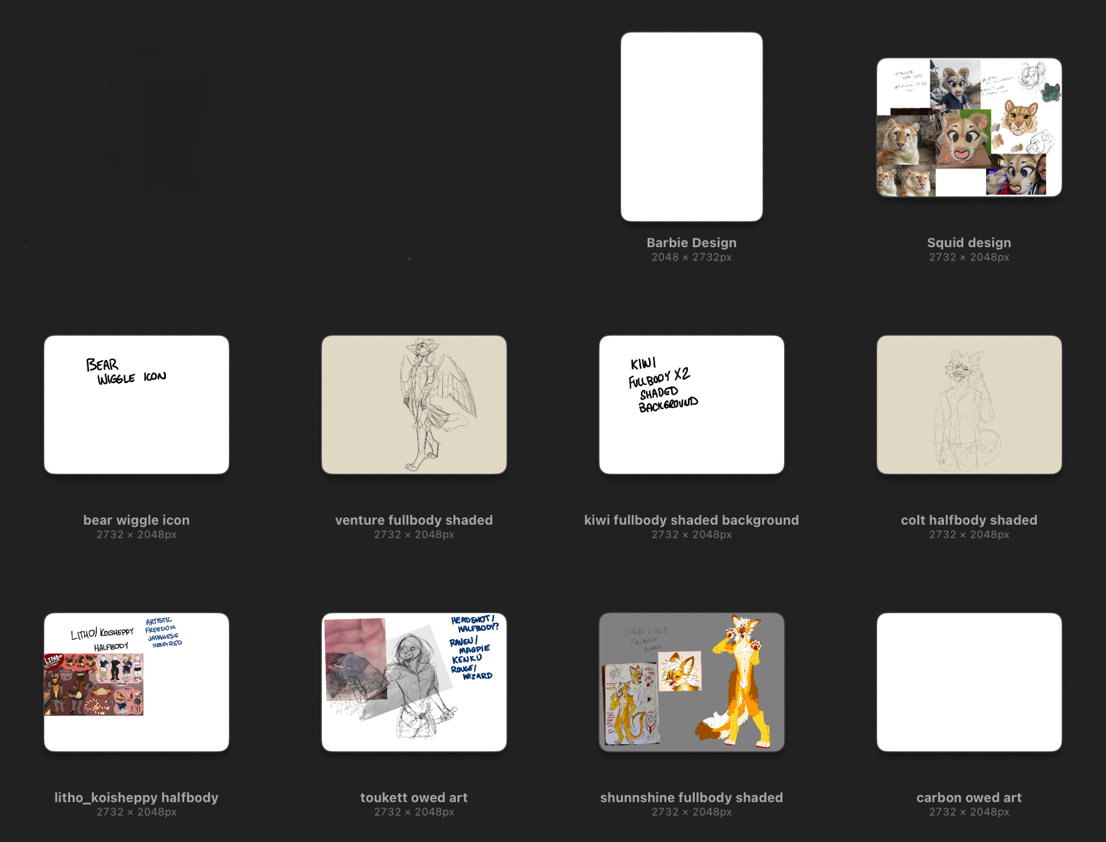
Task: Open the litho_koisheppy halfbody artwork thumbnail
Action: tap(137, 682)
